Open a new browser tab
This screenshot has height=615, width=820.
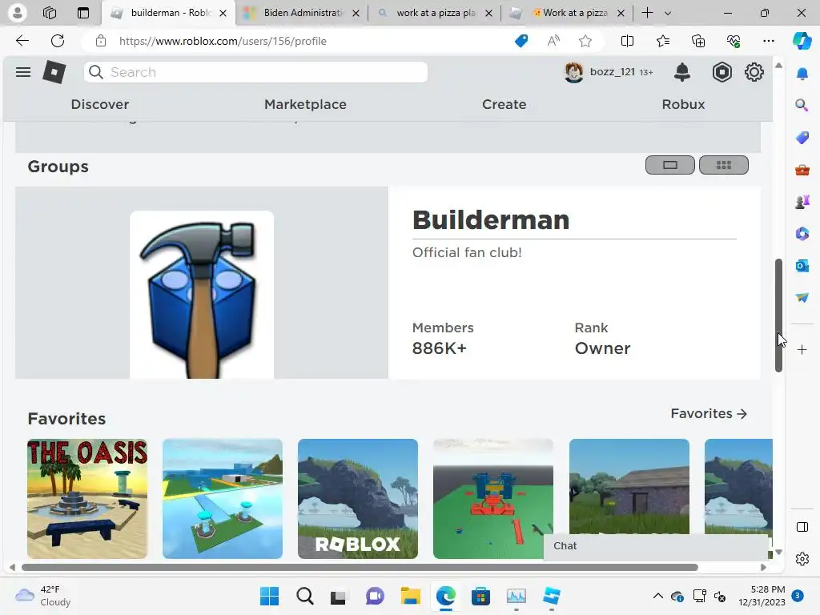(x=647, y=13)
